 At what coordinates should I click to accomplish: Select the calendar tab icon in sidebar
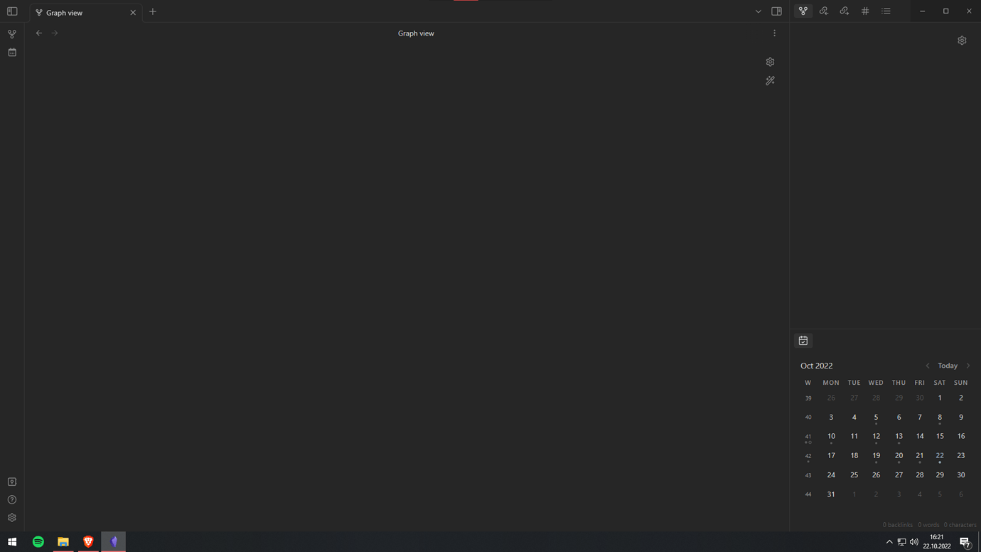tap(803, 341)
